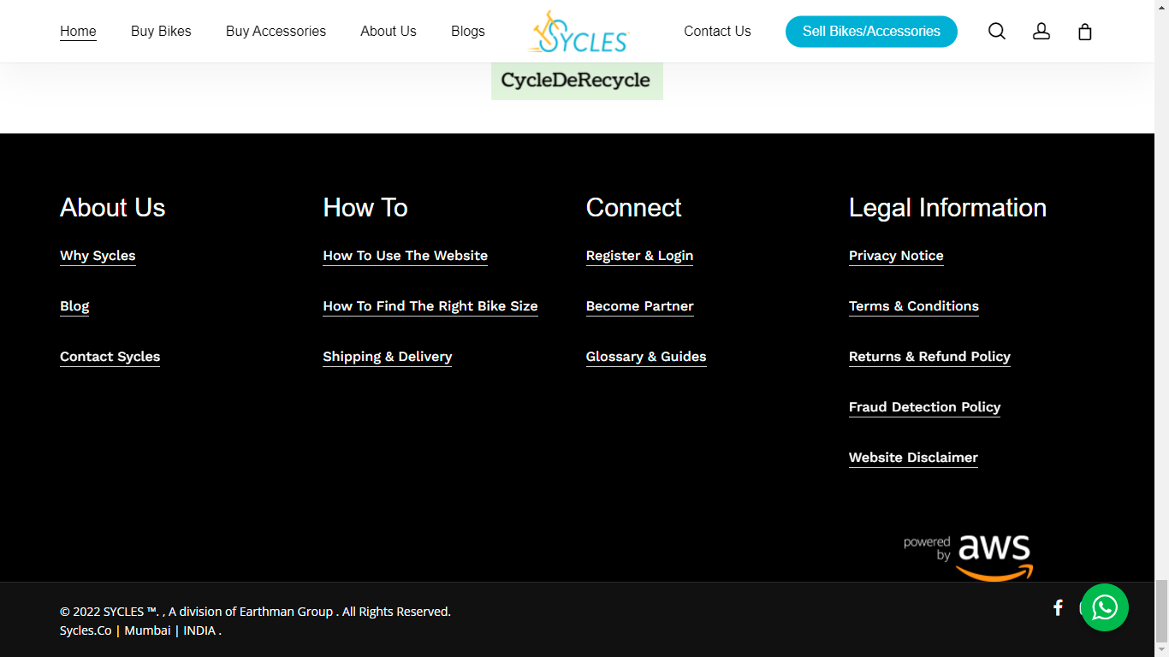Open the site search magnifier icon
Screen dimensions: 1169x657
tap(997, 32)
